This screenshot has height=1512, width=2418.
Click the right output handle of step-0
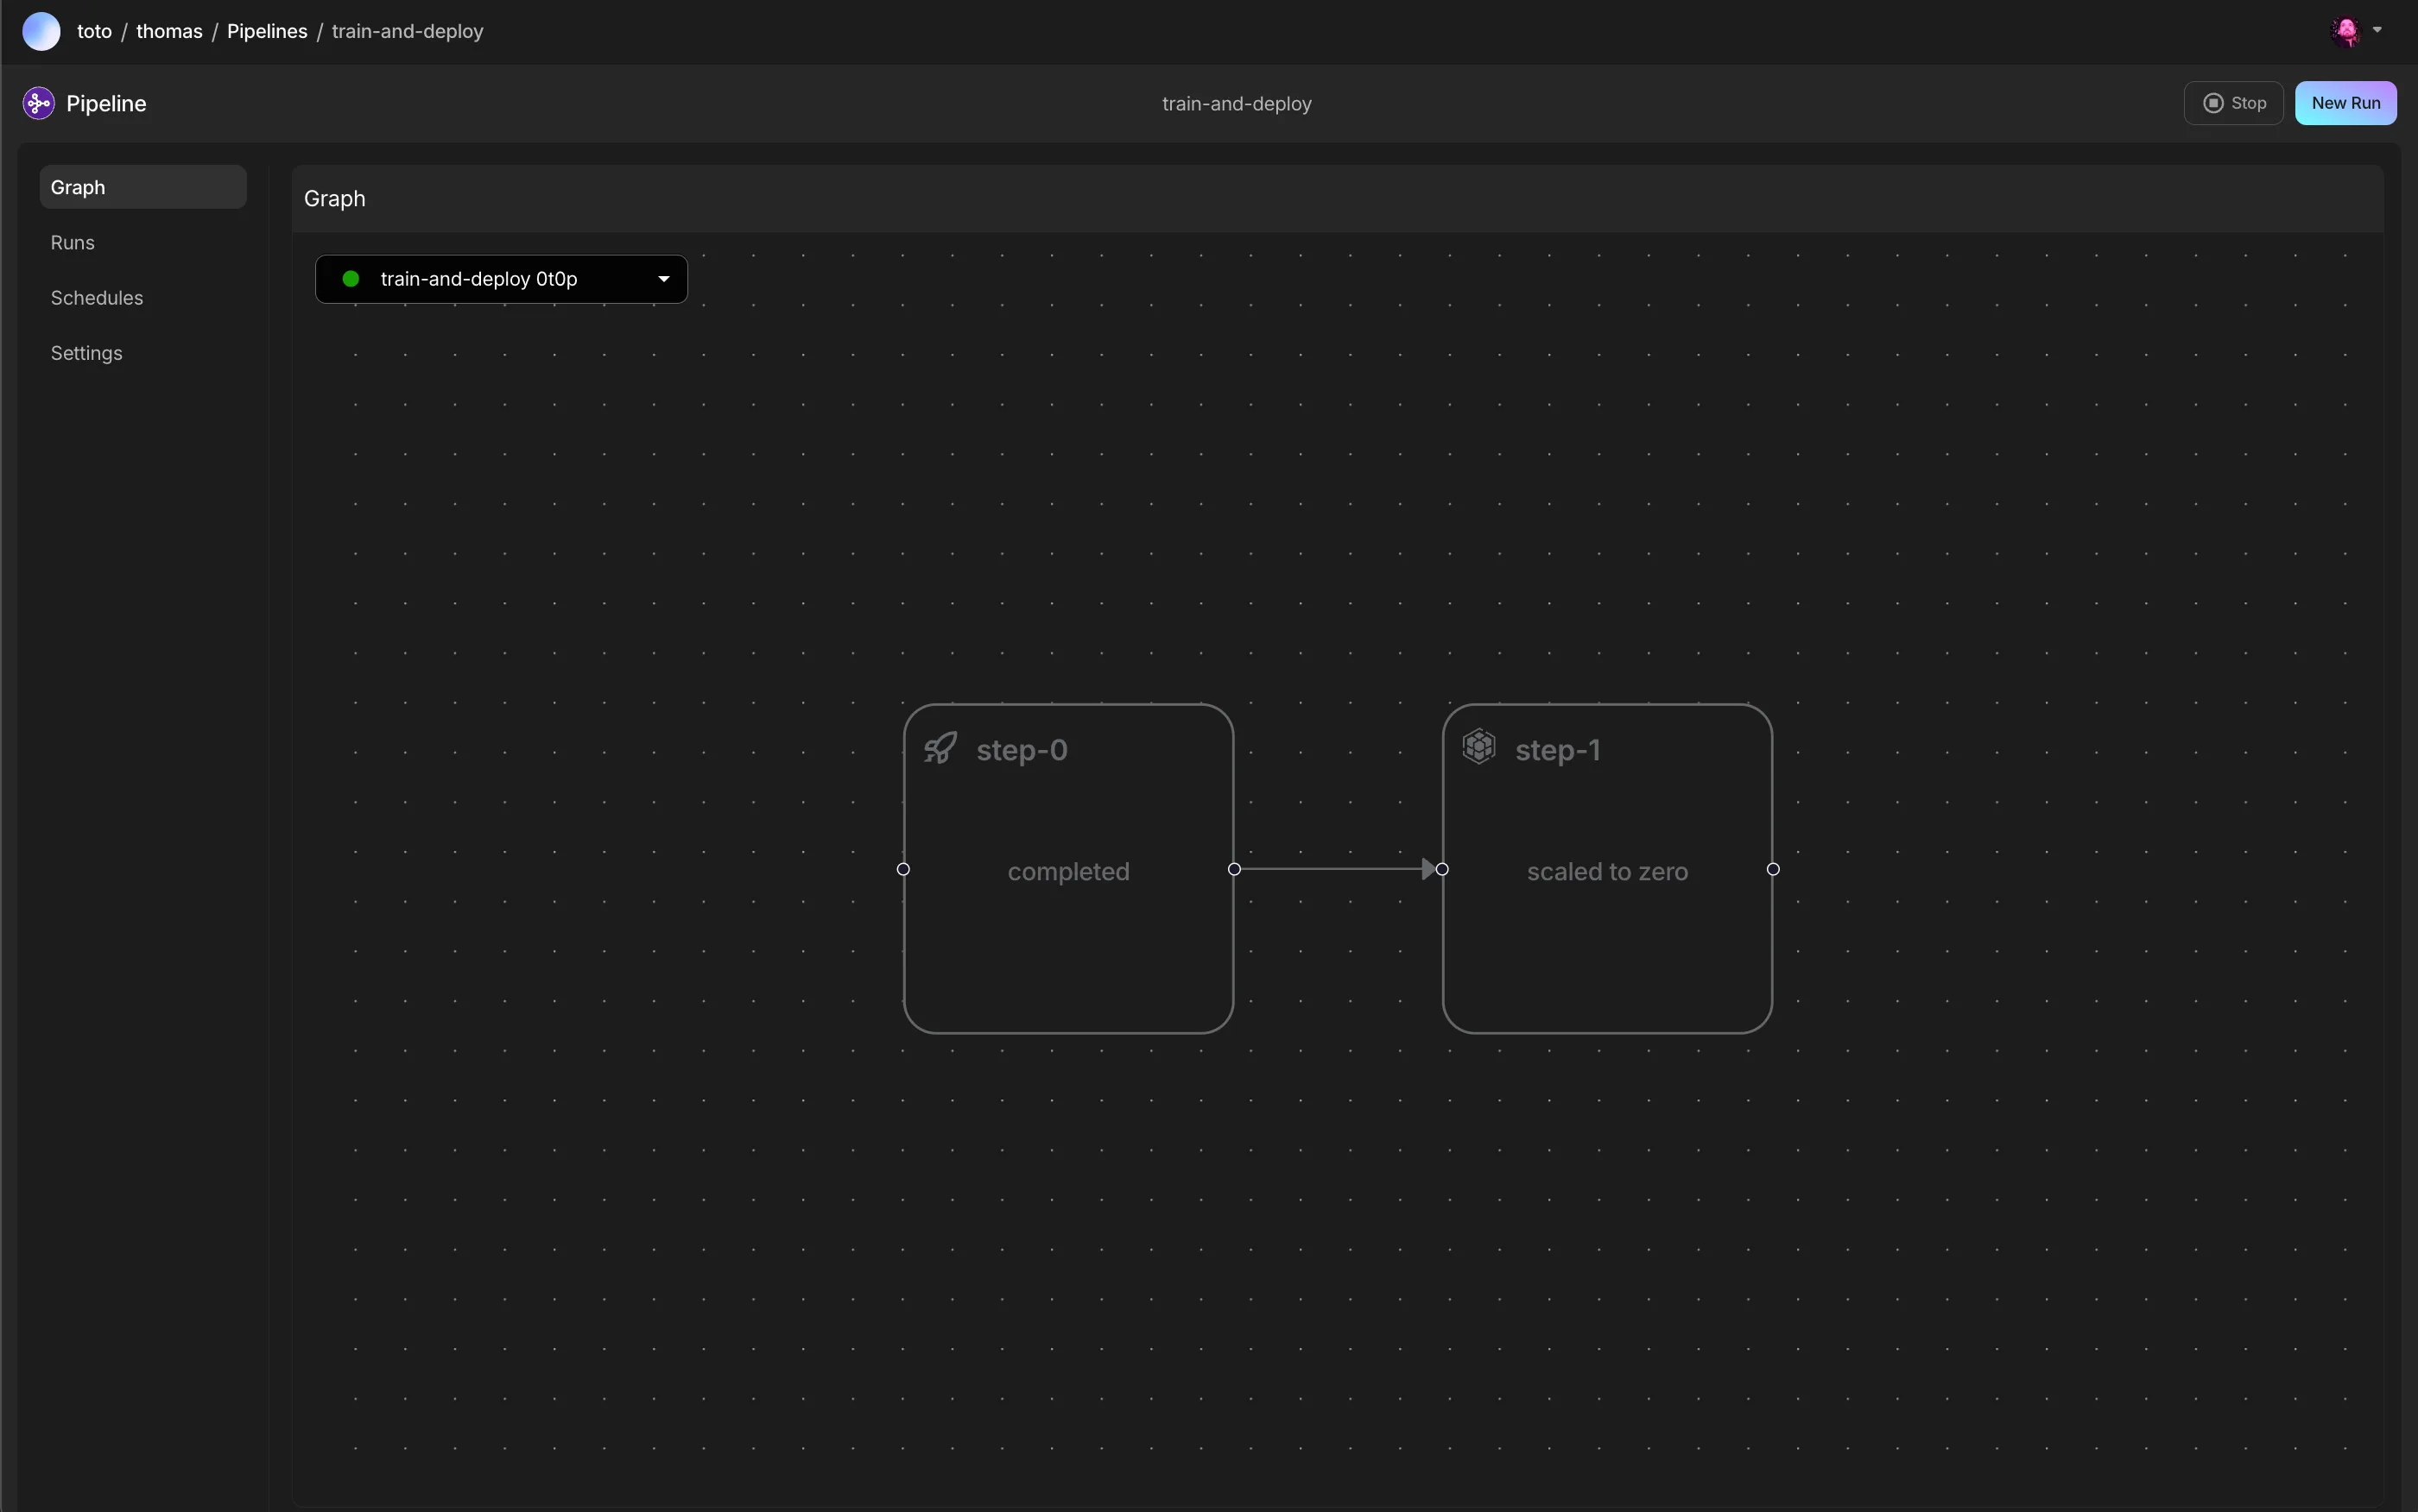pos(1235,869)
